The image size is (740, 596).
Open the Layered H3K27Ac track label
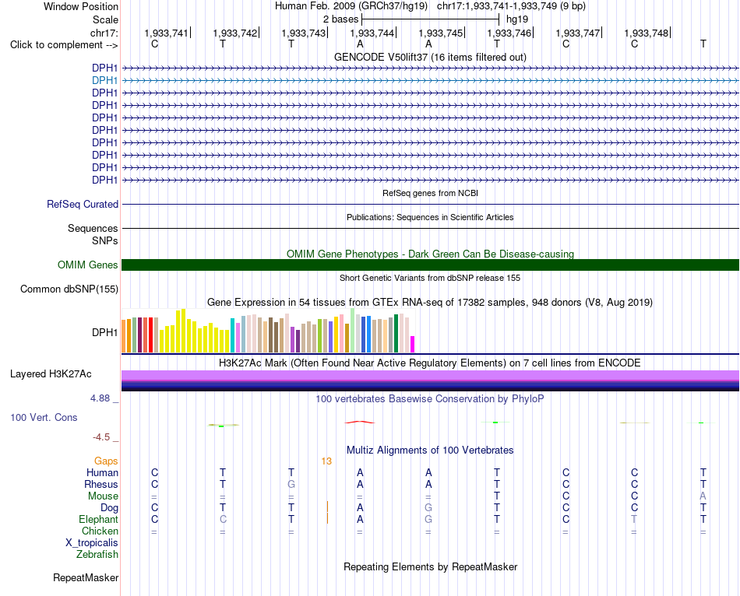pos(51,374)
